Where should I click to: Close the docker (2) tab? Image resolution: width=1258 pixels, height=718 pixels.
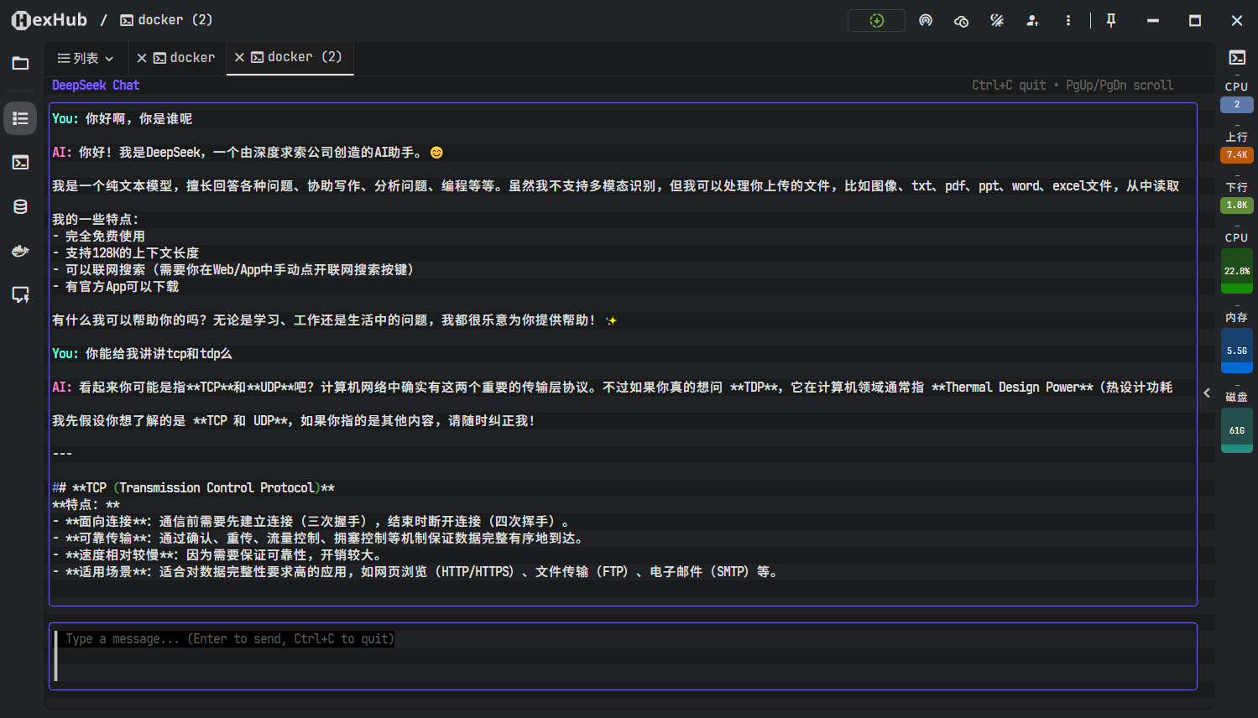239,57
